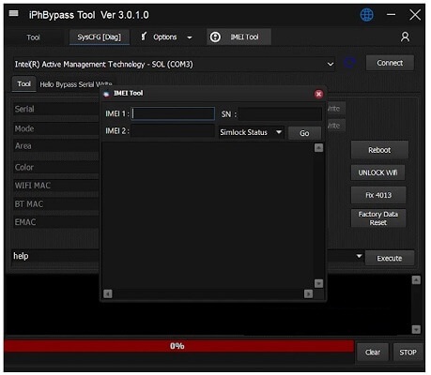The image size is (431, 375).
Task: Open the Simlock Status dropdown
Action: coord(252,132)
